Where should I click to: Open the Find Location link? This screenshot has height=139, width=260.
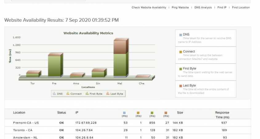click(x=241, y=7)
